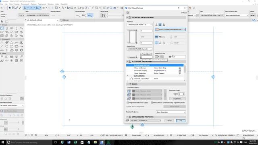Switch to the Ground Floor tab
Image resolution: width=258 pixels, height=145 pixels.
(42, 20)
